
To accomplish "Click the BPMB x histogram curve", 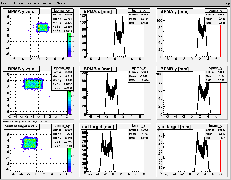I will coord(112,94).
